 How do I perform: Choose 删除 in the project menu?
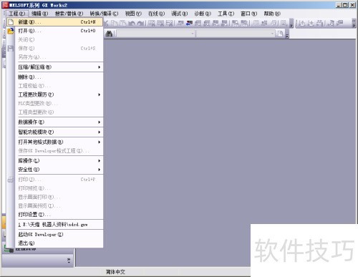click(x=55, y=77)
